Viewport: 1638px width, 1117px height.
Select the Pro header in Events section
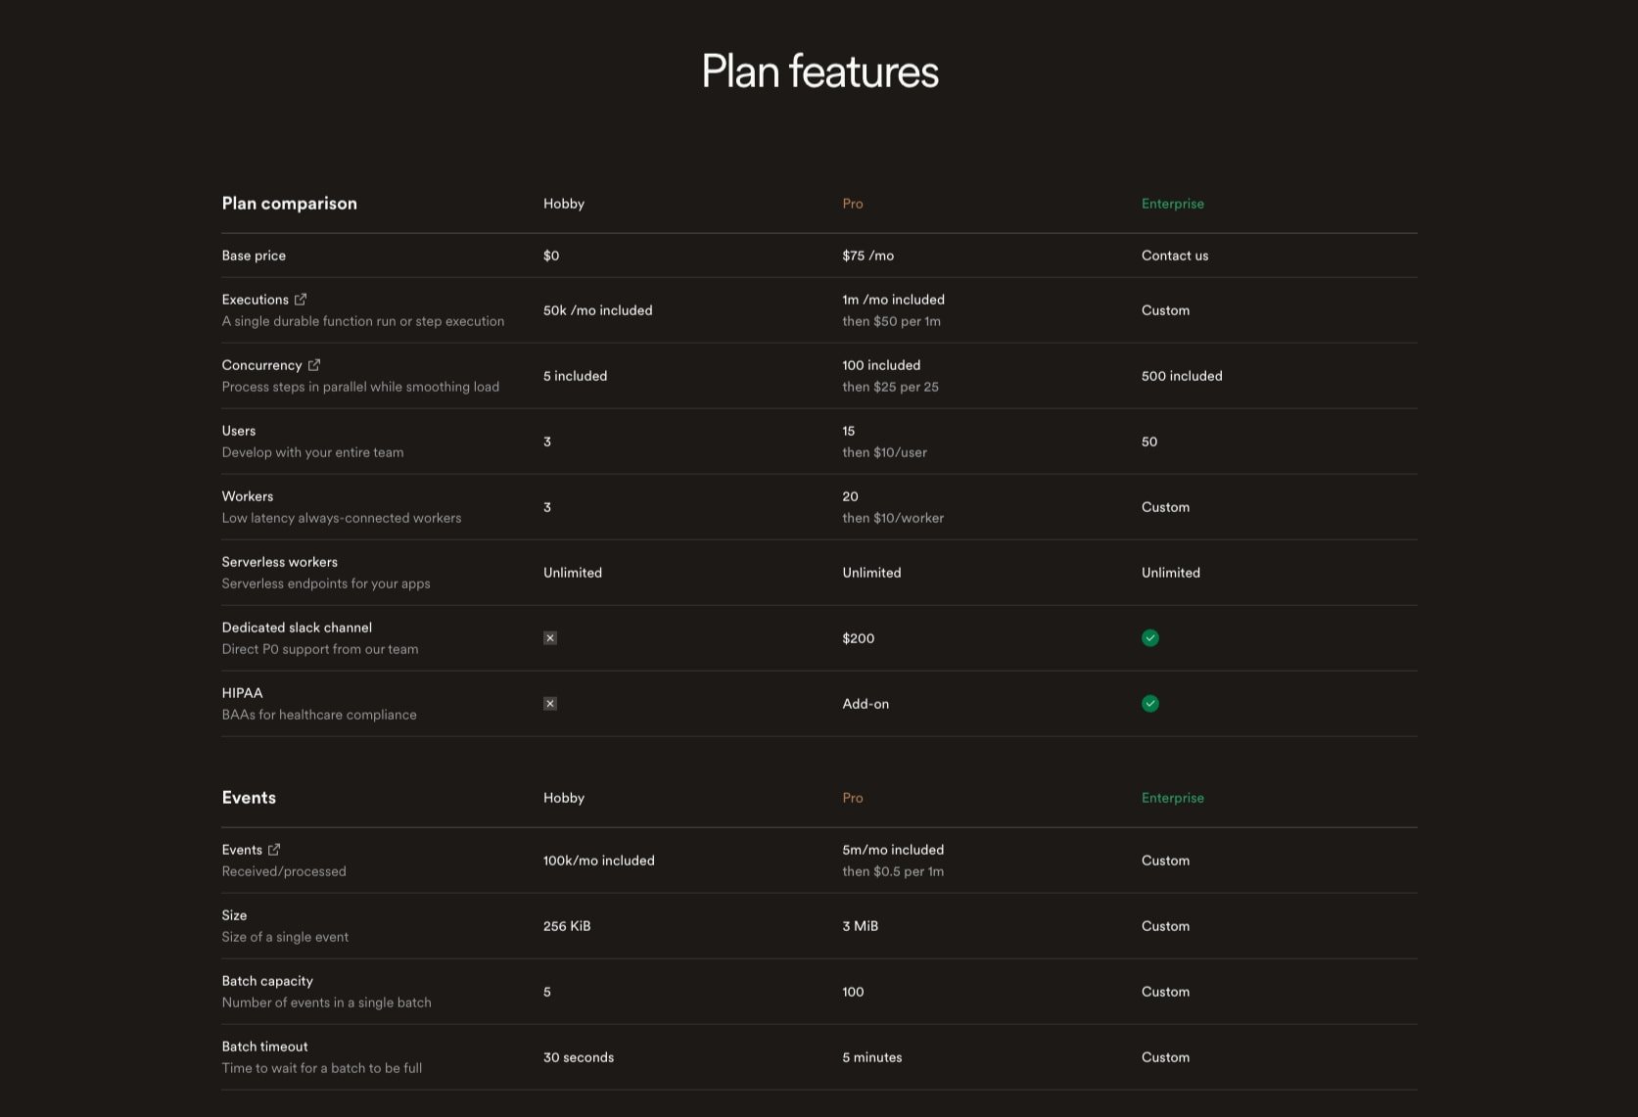click(x=853, y=798)
